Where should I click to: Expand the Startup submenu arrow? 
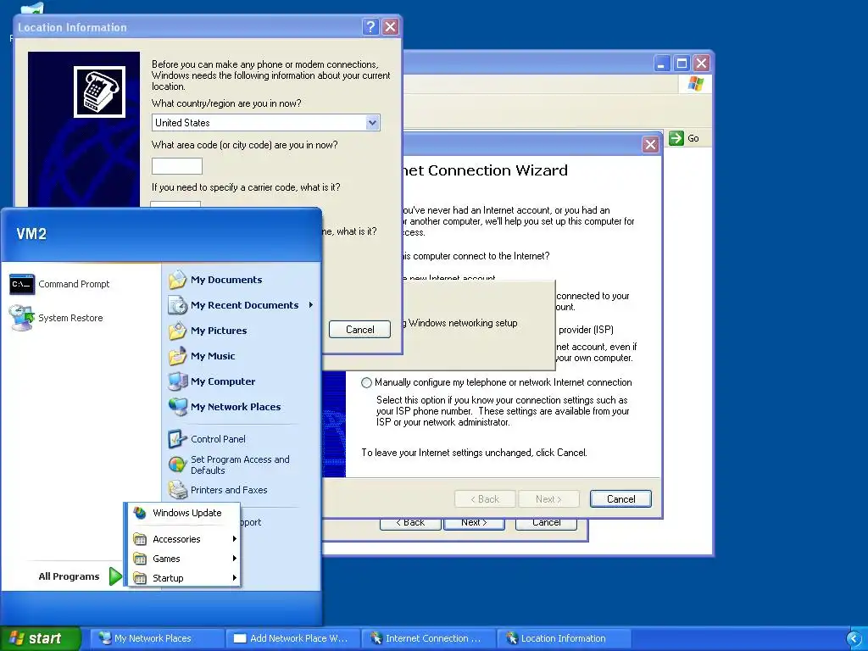pos(235,578)
